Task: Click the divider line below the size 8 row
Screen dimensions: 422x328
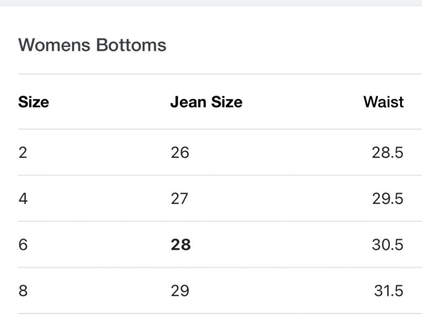Action: [x=220, y=314]
